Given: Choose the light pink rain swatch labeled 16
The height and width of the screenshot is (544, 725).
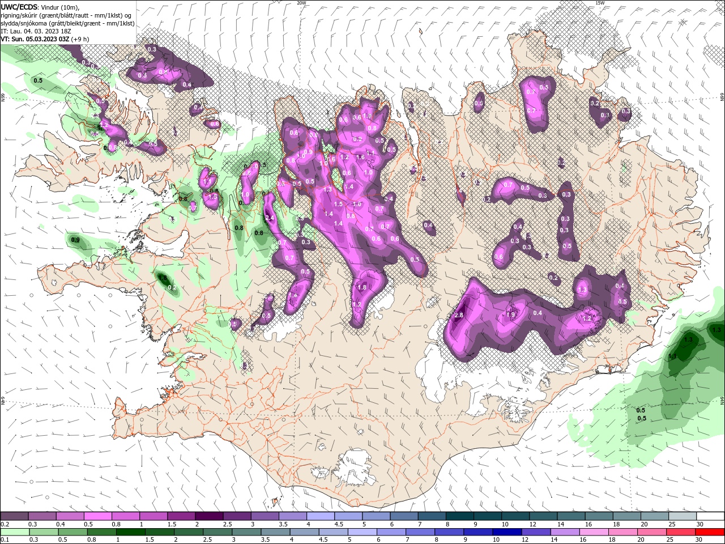Looking at the screenshot, I should pyautogui.click(x=594, y=532).
